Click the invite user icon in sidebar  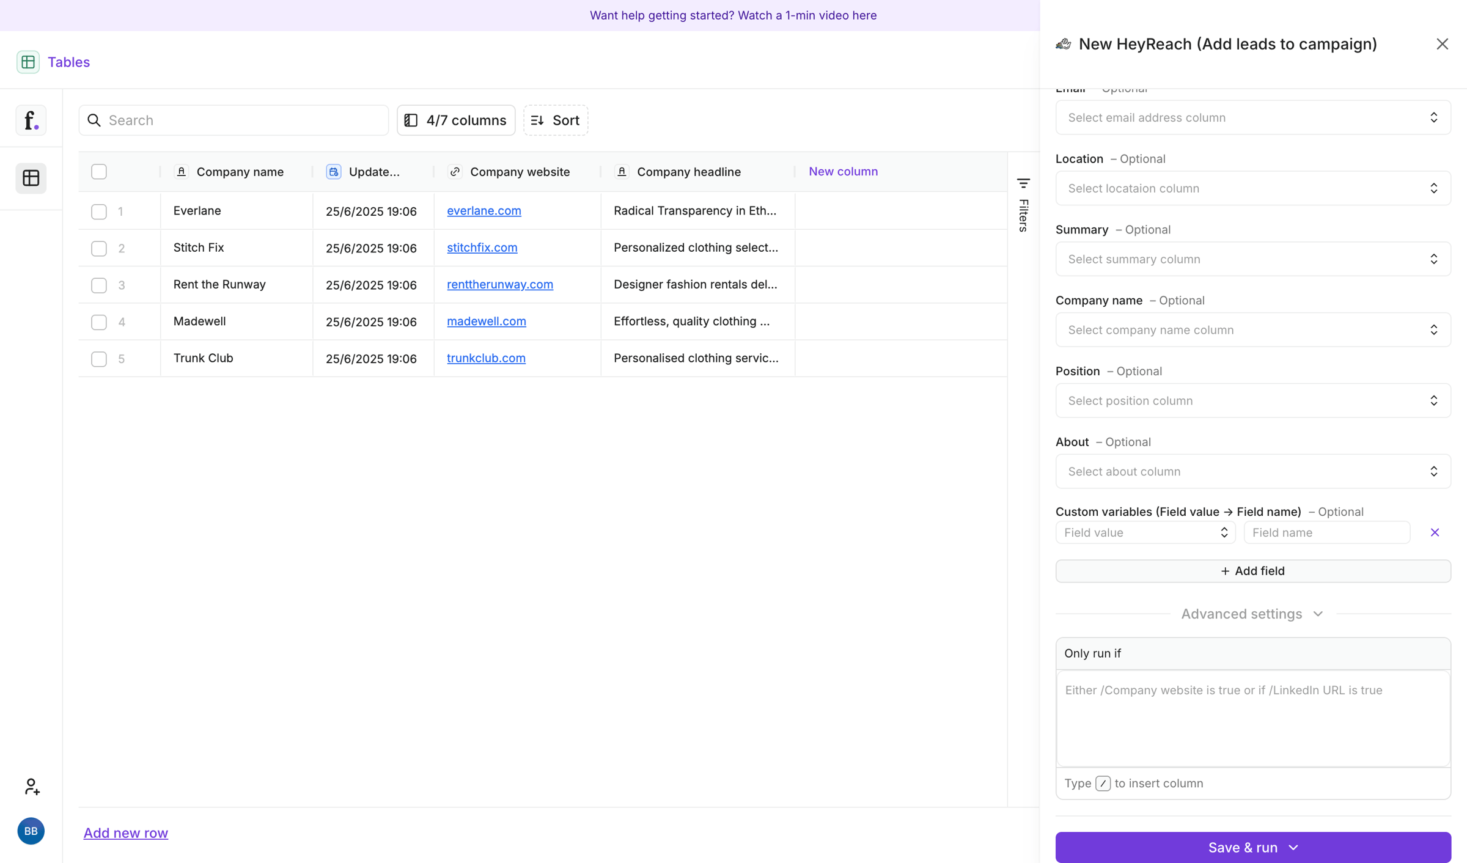click(x=32, y=786)
